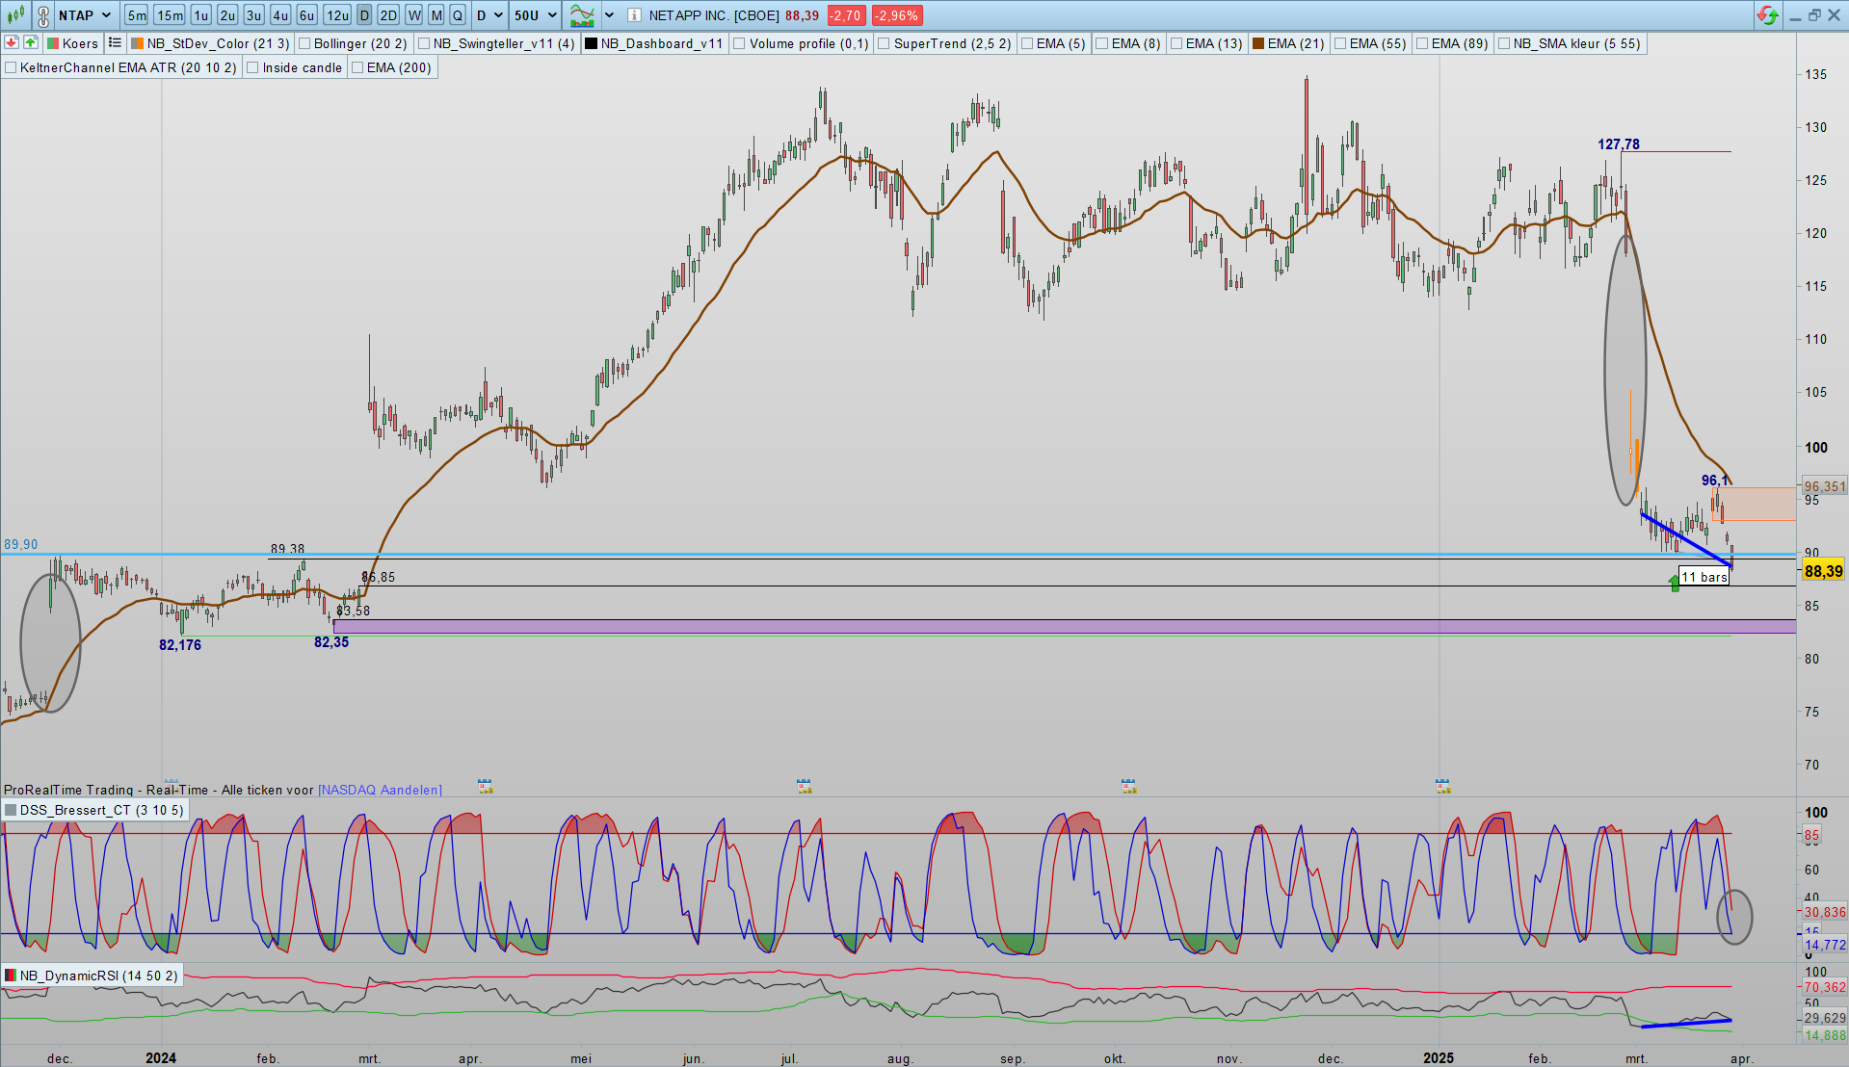Click the brown EMA (21) color swatch
The width and height of the screenshot is (1849, 1067).
[1258, 43]
